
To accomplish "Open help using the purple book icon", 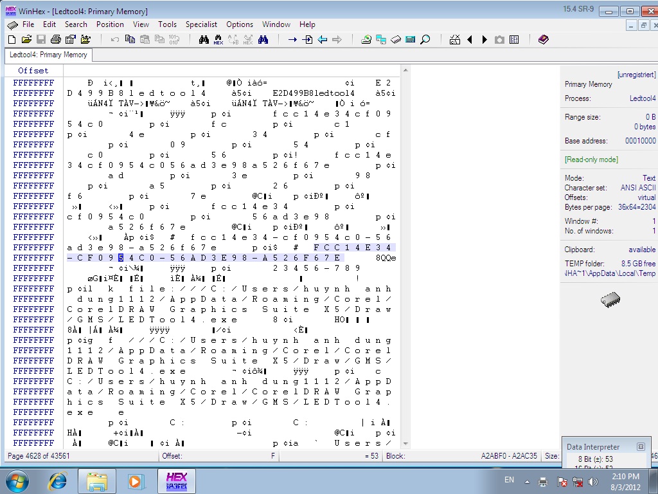I will (x=544, y=39).
